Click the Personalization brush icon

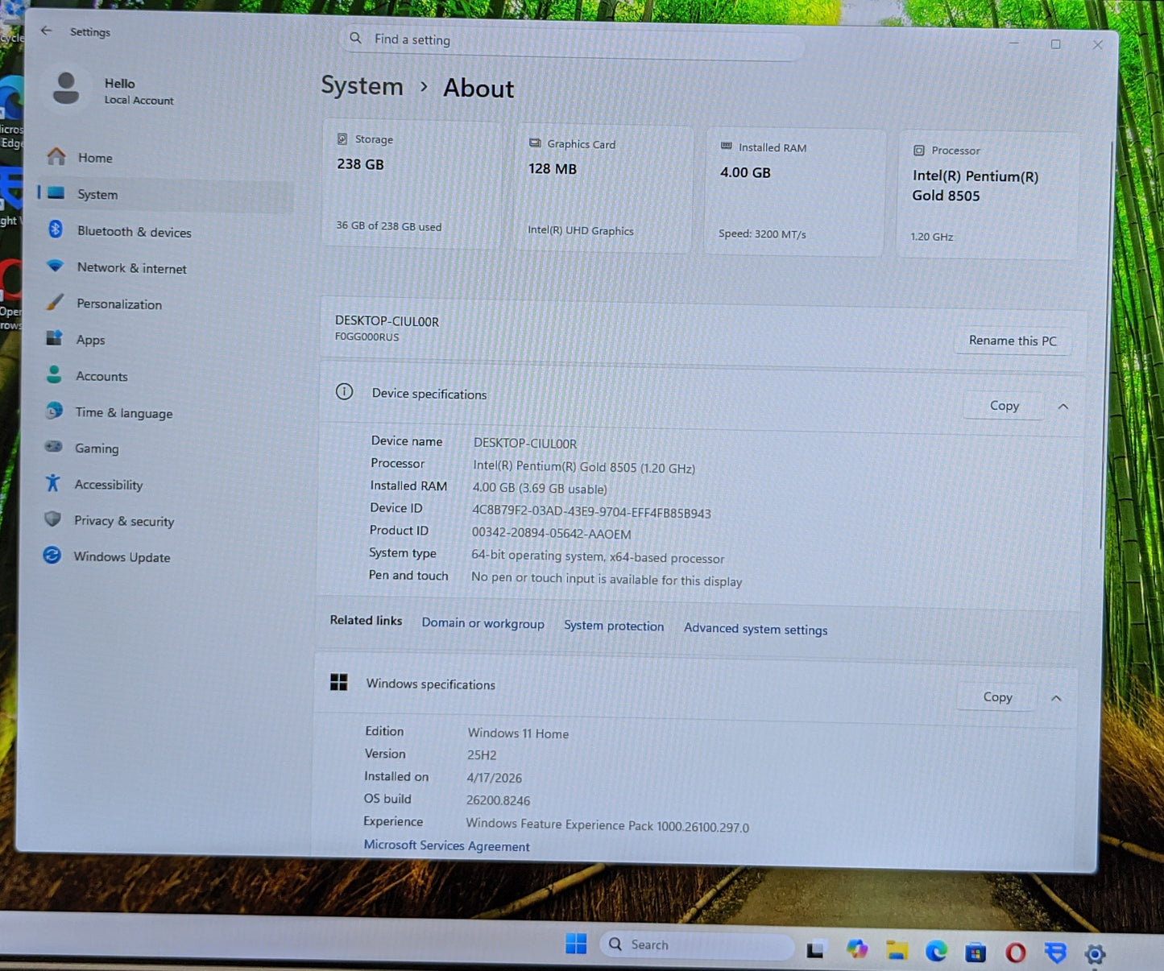(x=54, y=302)
